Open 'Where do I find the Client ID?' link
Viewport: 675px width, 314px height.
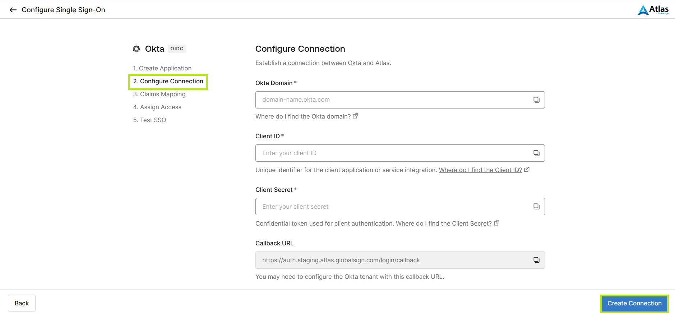point(480,170)
